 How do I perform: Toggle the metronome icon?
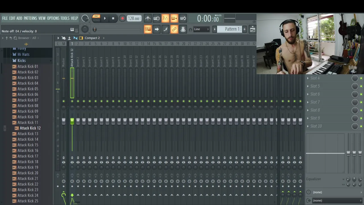pos(148,19)
